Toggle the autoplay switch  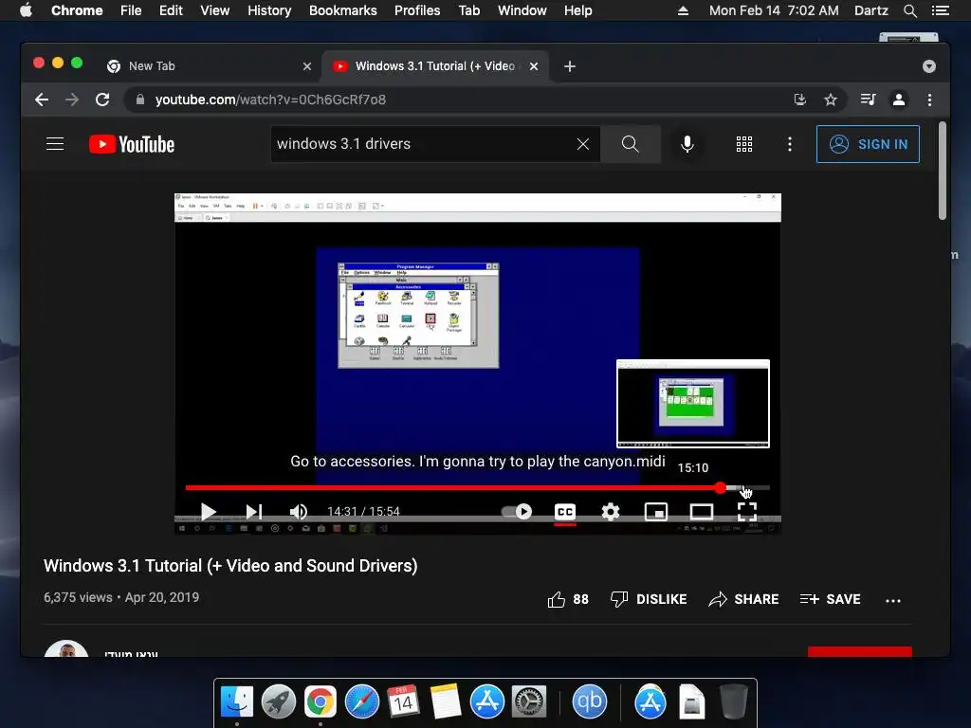point(517,512)
